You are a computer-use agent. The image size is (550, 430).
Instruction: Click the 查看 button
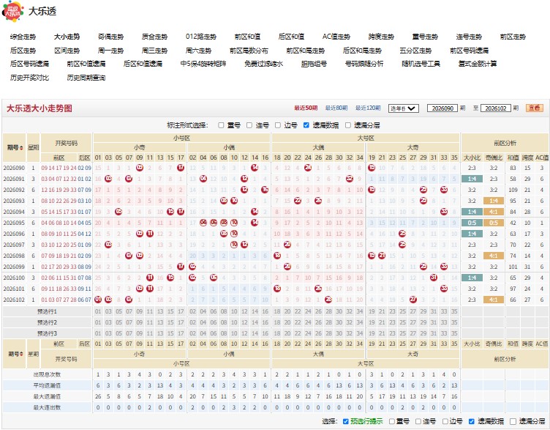pos(534,108)
